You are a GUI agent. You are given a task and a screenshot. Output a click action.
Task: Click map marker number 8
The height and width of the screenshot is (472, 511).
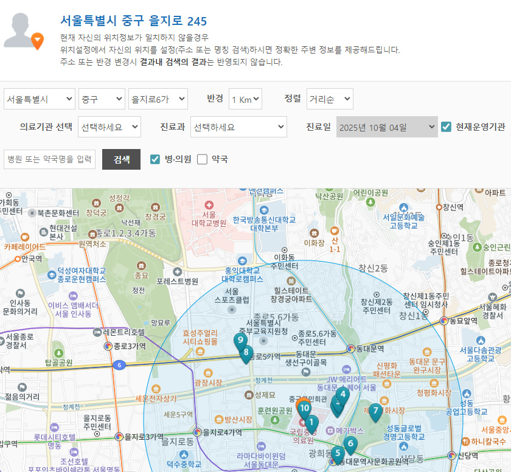click(246, 354)
